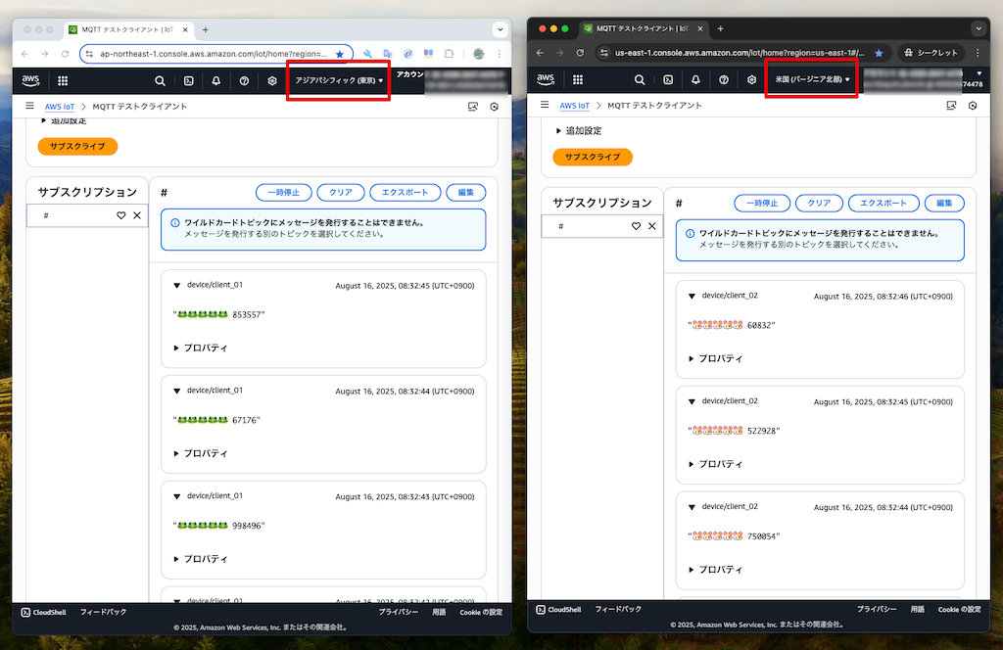Open Cookie の設定 in Virginia window footer
The image size is (1003, 650).
(x=959, y=610)
